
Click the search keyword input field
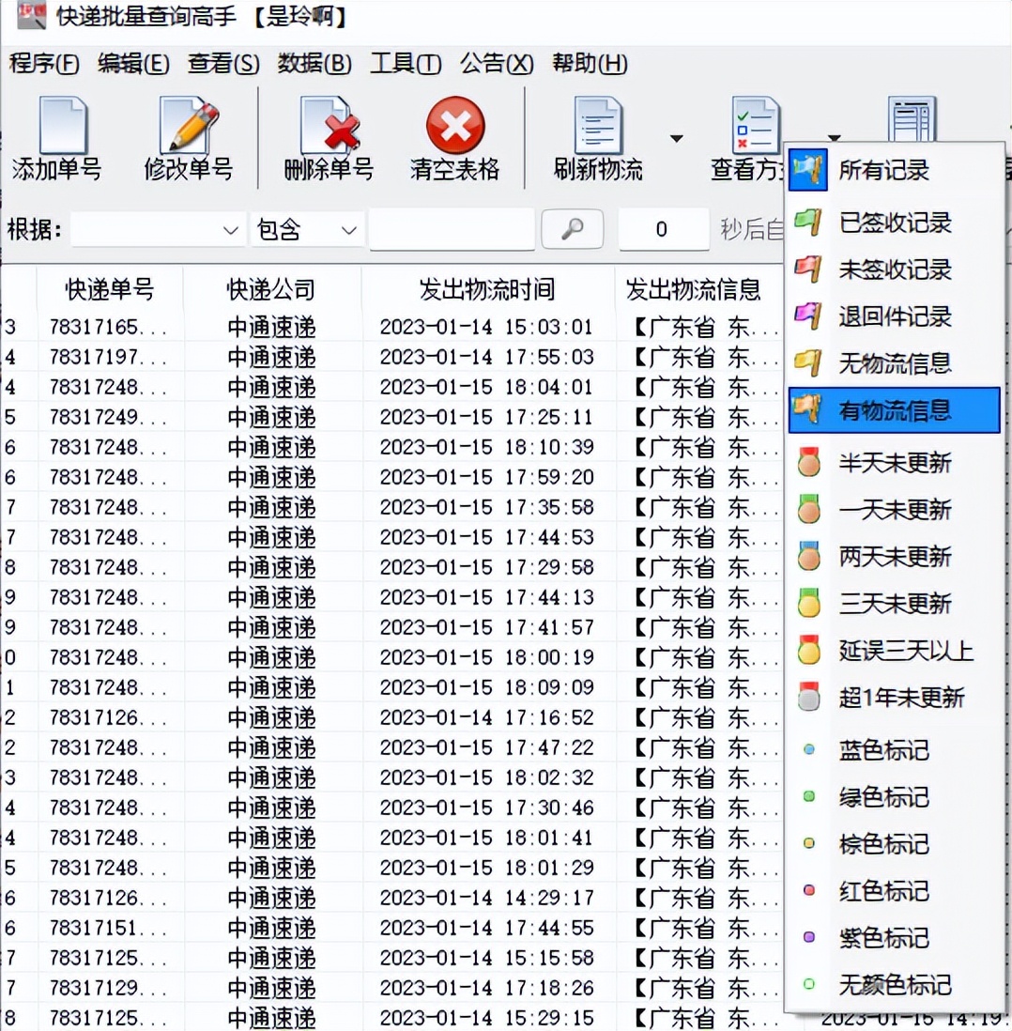point(451,228)
